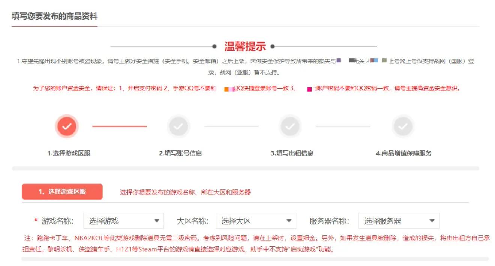Click the gray checkmark circle for step 2
The height and width of the screenshot is (266, 495).
point(179,126)
